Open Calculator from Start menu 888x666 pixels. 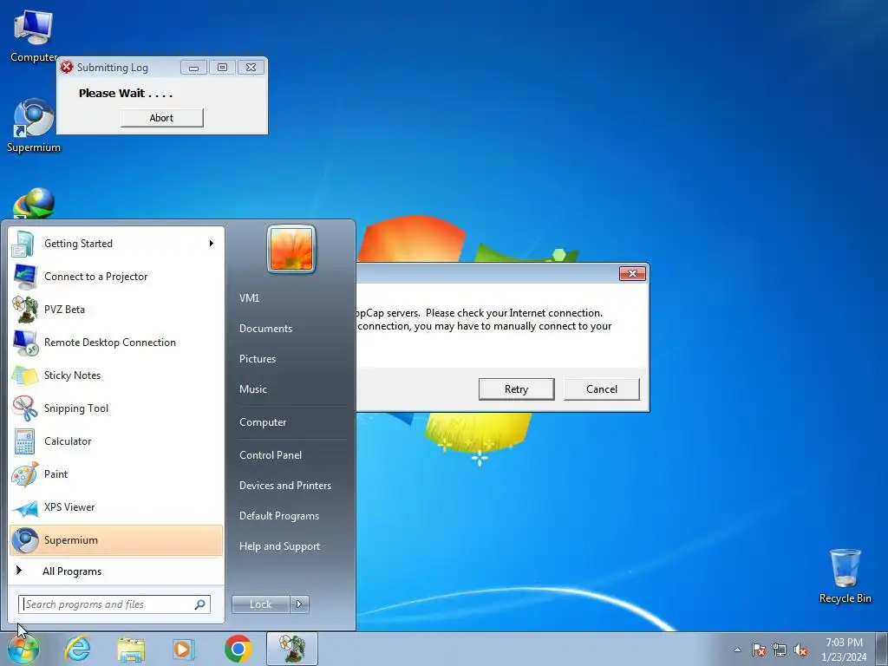tap(116, 441)
